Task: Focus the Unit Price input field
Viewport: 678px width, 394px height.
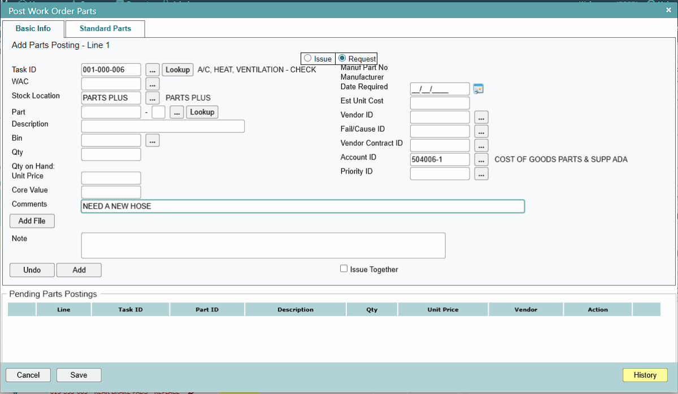Action: 111,178
